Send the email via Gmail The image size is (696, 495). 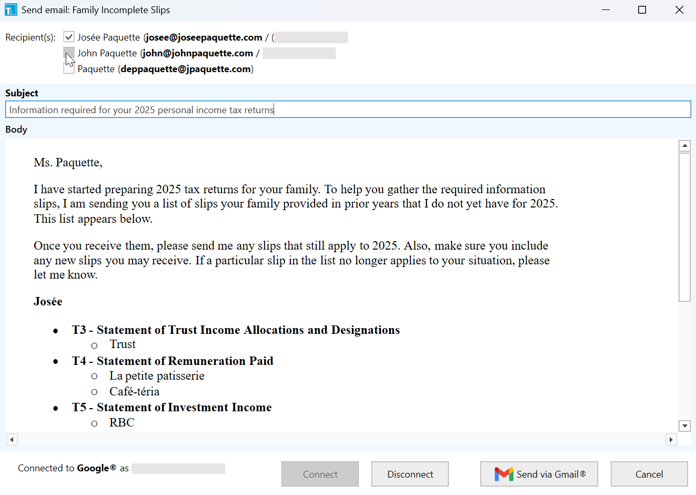pos(539,473)
